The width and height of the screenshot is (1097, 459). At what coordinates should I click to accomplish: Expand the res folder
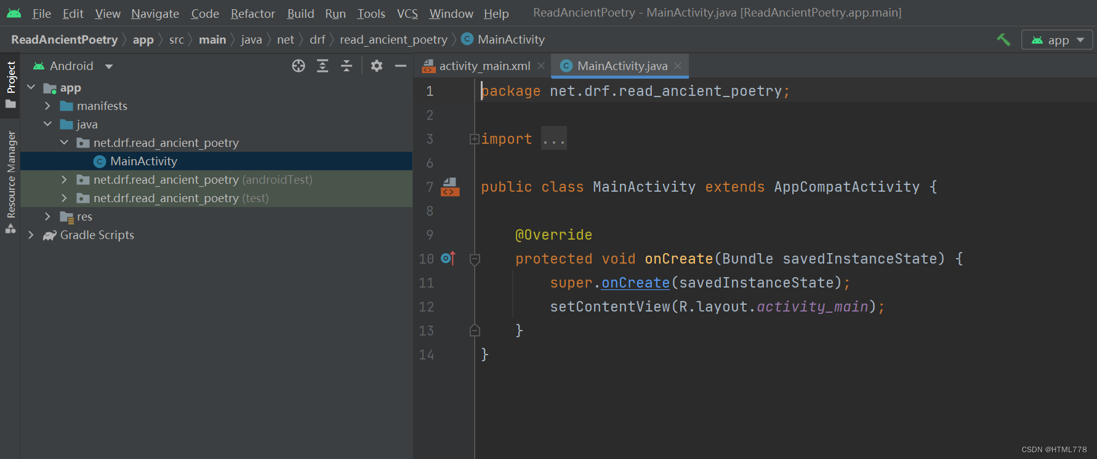click(x=48, y=216)
